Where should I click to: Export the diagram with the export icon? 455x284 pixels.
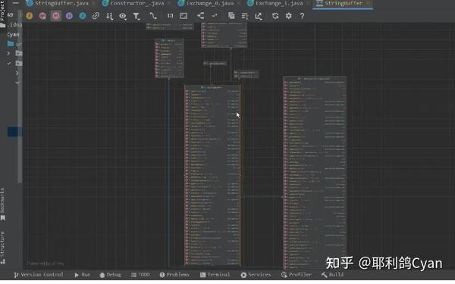259,16
